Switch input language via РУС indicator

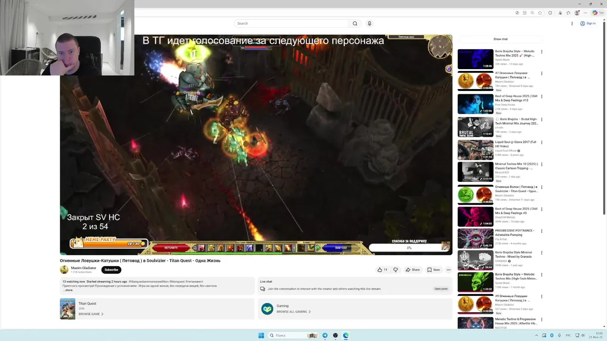[568, 335]
